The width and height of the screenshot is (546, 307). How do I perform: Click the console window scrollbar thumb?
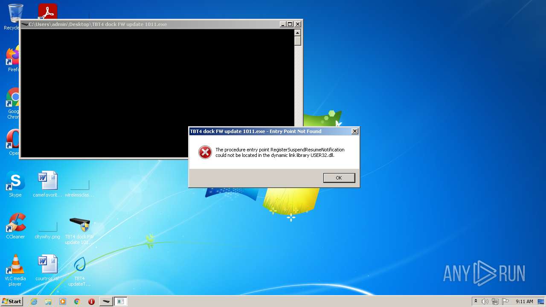298,41
